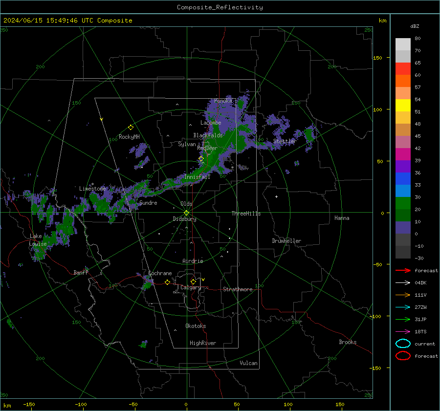Image resolution: width=440 pixels, height=411 pixels.
Task: Select the orange 111V arrow icon
Action: point(403,295)
